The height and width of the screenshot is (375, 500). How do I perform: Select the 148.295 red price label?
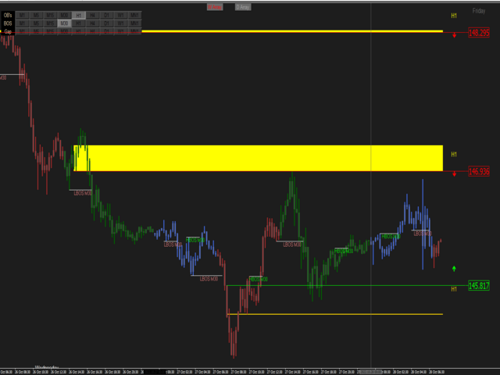click(479, 33)
